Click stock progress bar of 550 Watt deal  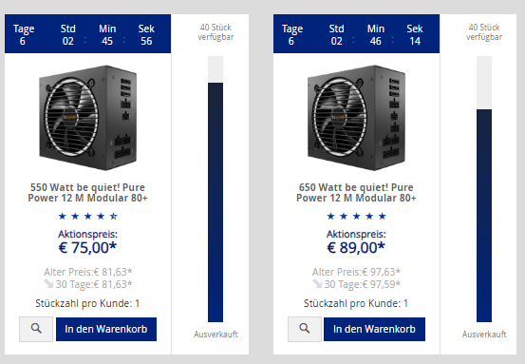[216, 189]
